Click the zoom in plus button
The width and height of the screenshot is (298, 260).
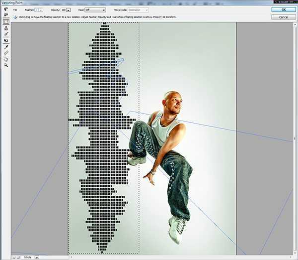(17, 257)
